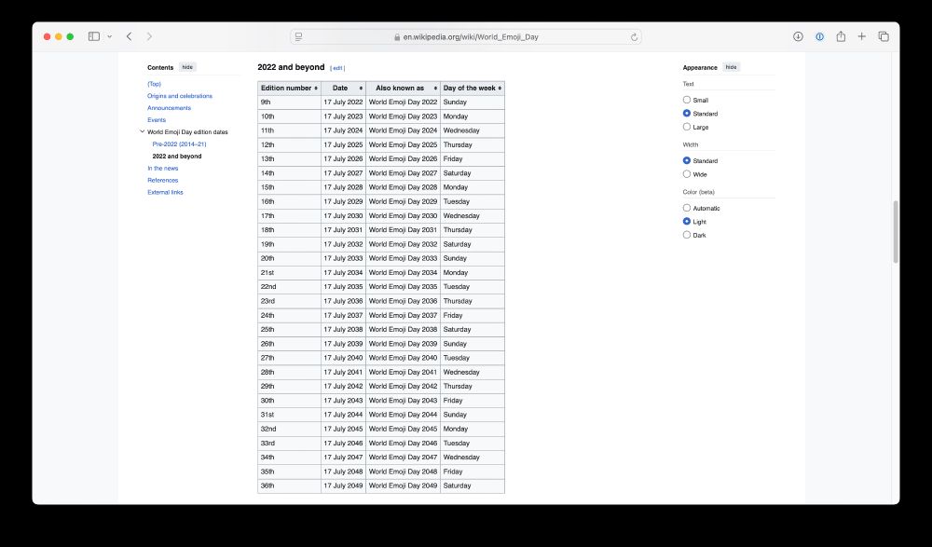
Task: Click 'World Emoji Day 2035' cell
Action: pyautogui.click(x=403, y=287)
